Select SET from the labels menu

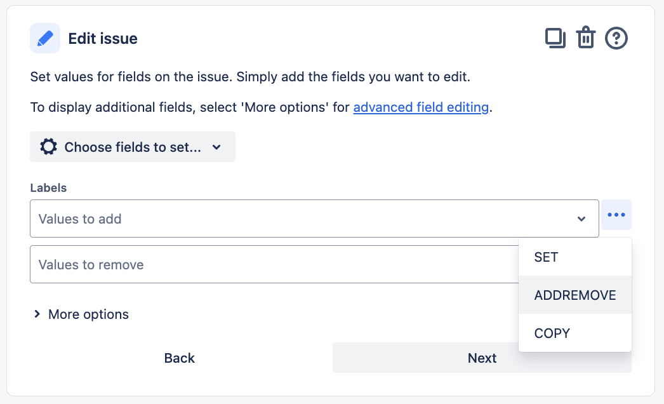point(546,257)
